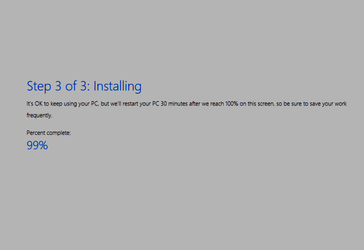Click the word "frequently." on the second line

tap(40, 115)
